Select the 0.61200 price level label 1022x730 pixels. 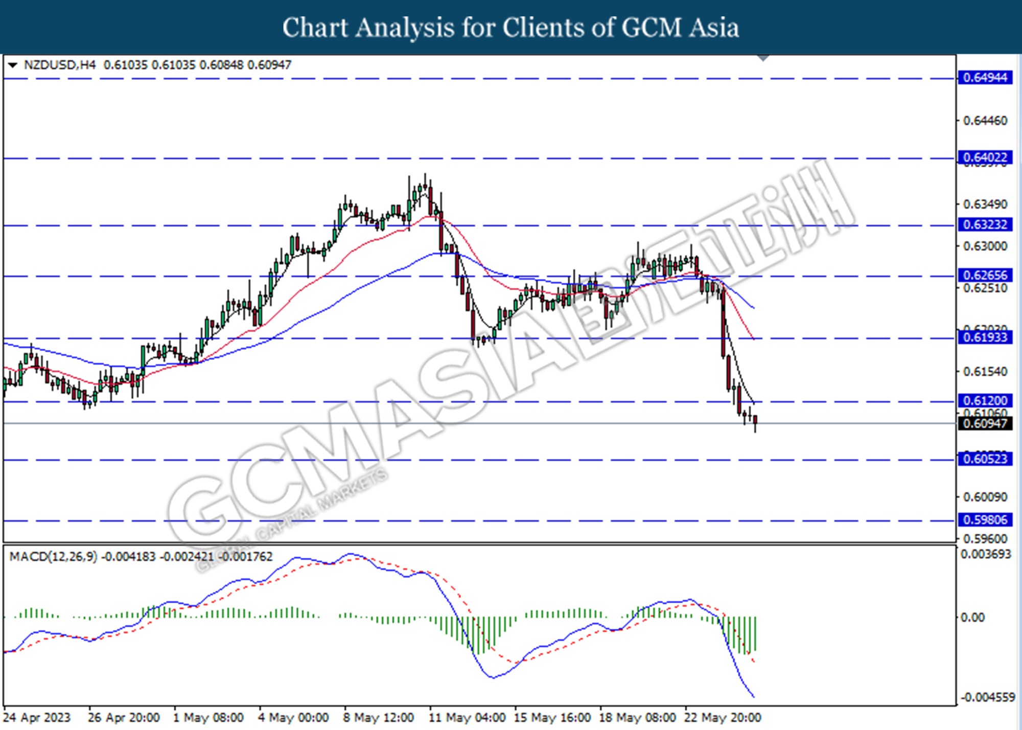(985, 400)
